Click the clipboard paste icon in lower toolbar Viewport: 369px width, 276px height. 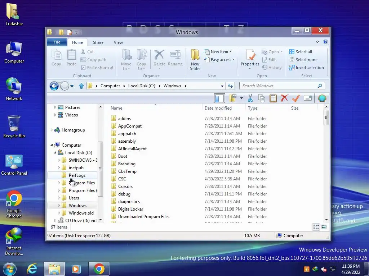[273, 98]
